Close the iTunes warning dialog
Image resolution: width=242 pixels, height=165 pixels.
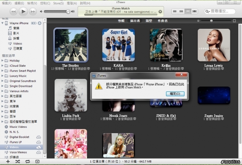(181, 74)
